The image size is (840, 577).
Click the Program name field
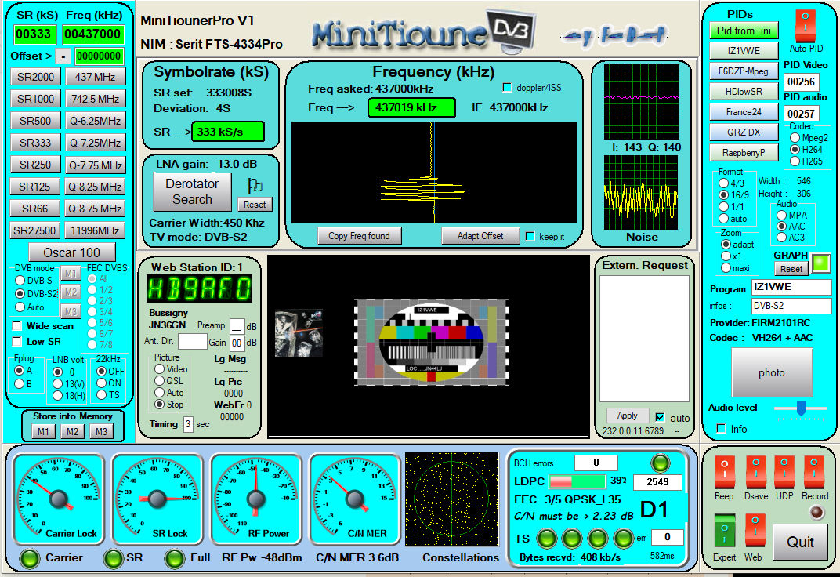791,287
